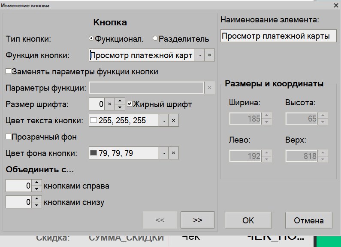
Task: Click the gray background color swatch
Action: (x=94, y=153)
